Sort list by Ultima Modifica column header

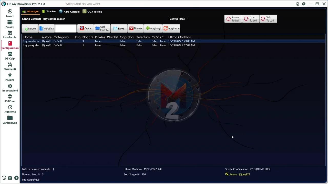179,37
